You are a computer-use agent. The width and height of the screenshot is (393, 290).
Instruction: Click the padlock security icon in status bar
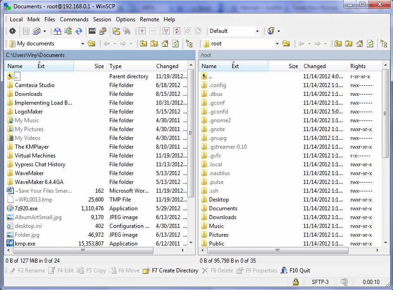tap(295, 281)
